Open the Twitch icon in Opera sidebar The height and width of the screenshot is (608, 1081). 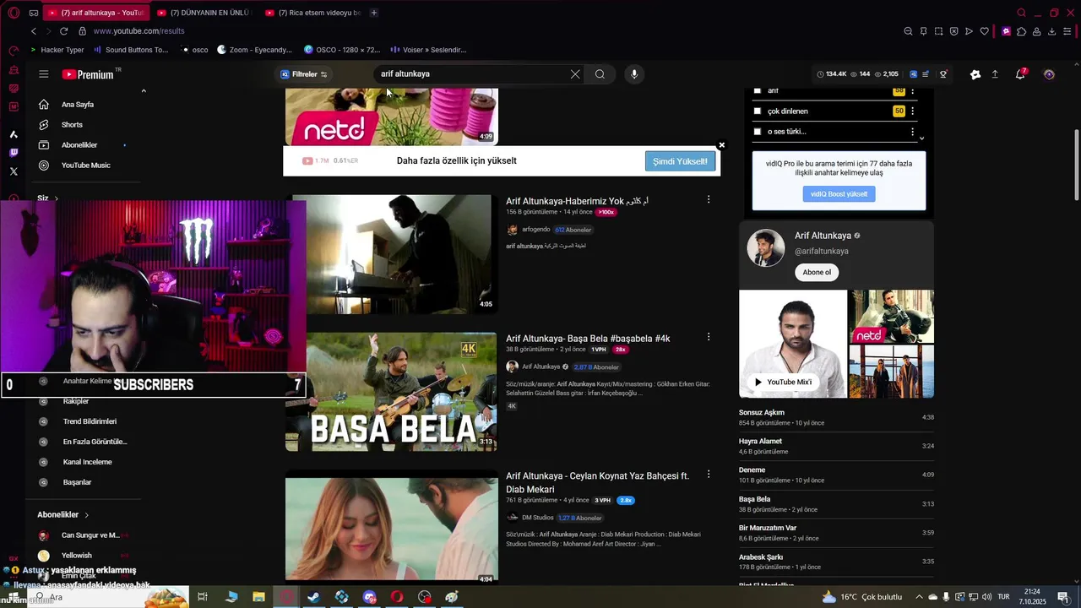tap(14, 153)
